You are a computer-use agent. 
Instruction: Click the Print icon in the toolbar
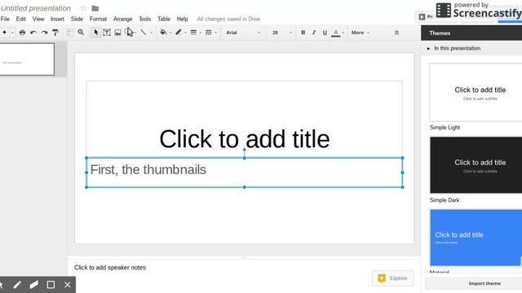22,33
